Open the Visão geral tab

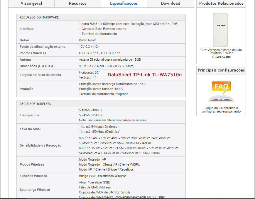click(x=31, y=4)
